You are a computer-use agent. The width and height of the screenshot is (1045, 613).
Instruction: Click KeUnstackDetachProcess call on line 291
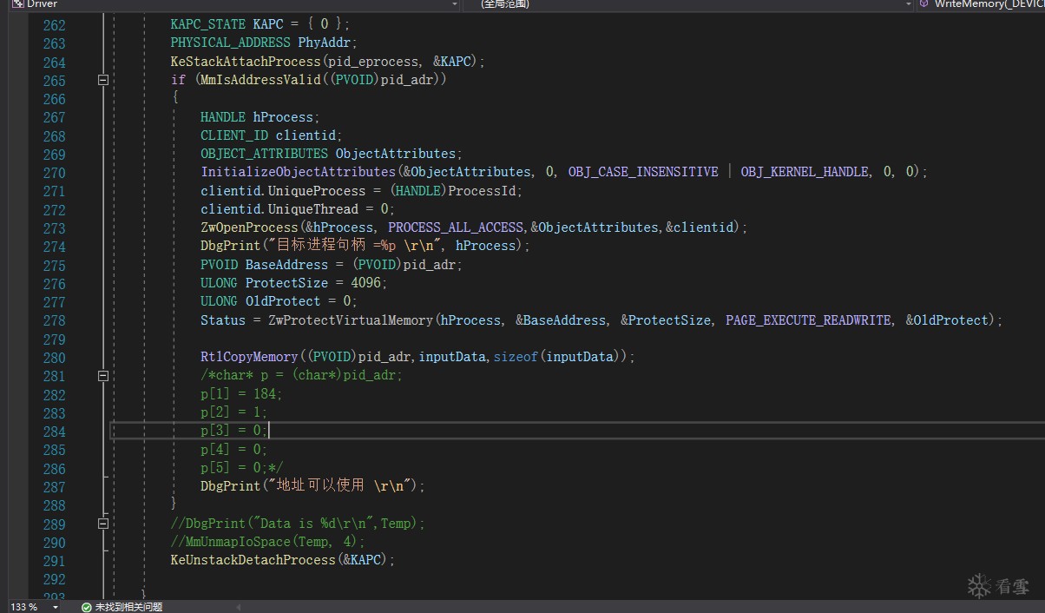click(253, 560)
